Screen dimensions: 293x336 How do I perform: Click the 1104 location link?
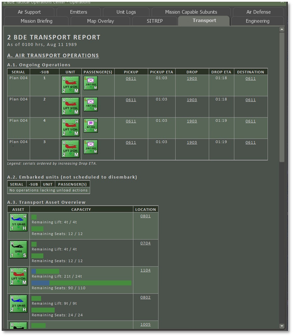click(145, 271)
